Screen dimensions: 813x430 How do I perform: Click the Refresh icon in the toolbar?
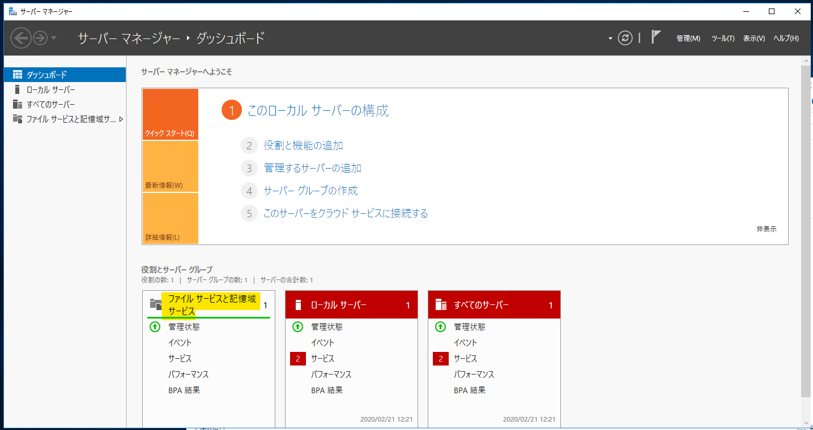(625, 38)
